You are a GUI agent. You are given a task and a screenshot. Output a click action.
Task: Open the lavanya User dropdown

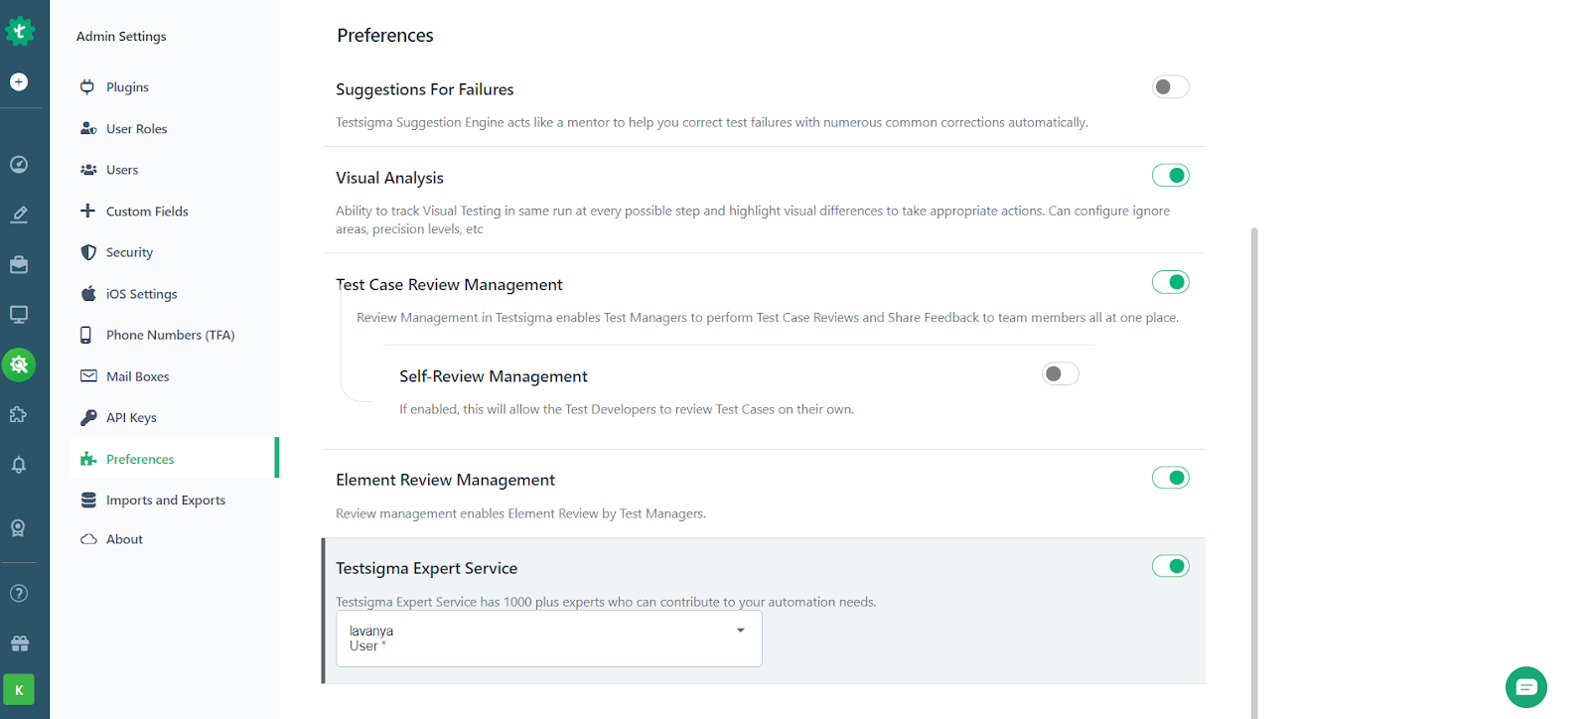pos(549,639)
